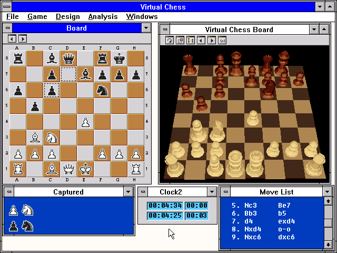337x253 pixels.
Task: Click the Move List title-bar down arrow
Action: pos(328,192)
